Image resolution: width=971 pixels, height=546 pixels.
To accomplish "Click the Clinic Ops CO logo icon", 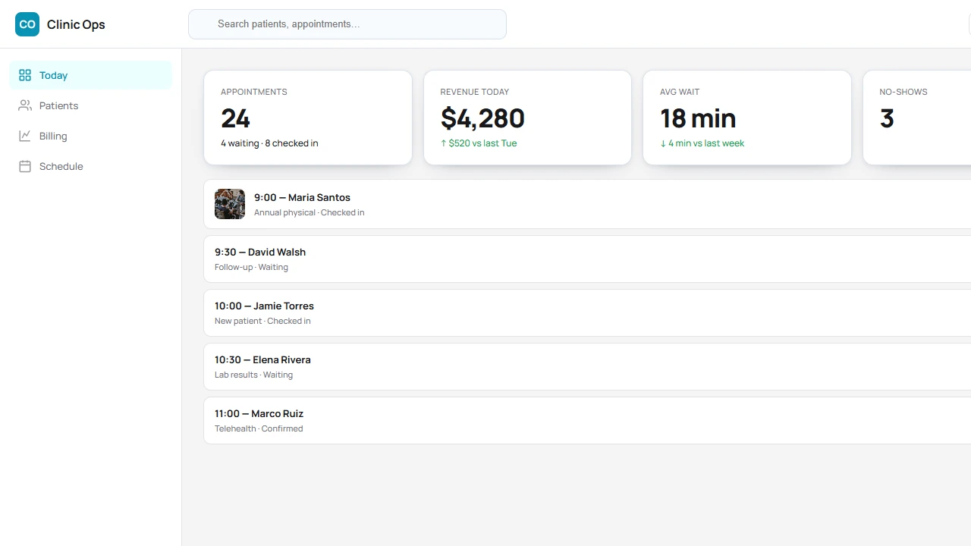I will pos(27,24).
